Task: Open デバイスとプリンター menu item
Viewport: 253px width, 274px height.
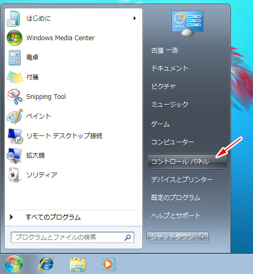Action: [x=182, y=179]
